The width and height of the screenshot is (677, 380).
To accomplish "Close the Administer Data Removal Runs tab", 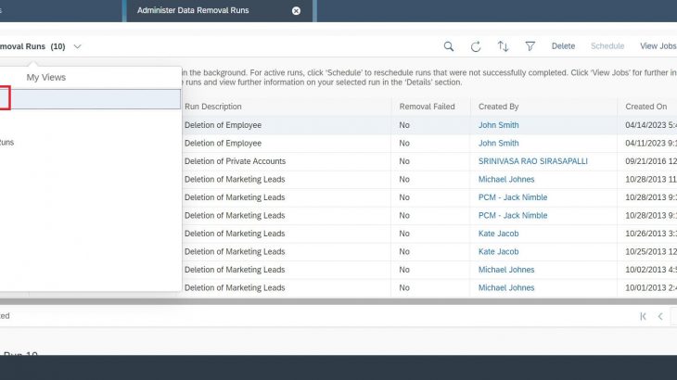I will point(296,11).
